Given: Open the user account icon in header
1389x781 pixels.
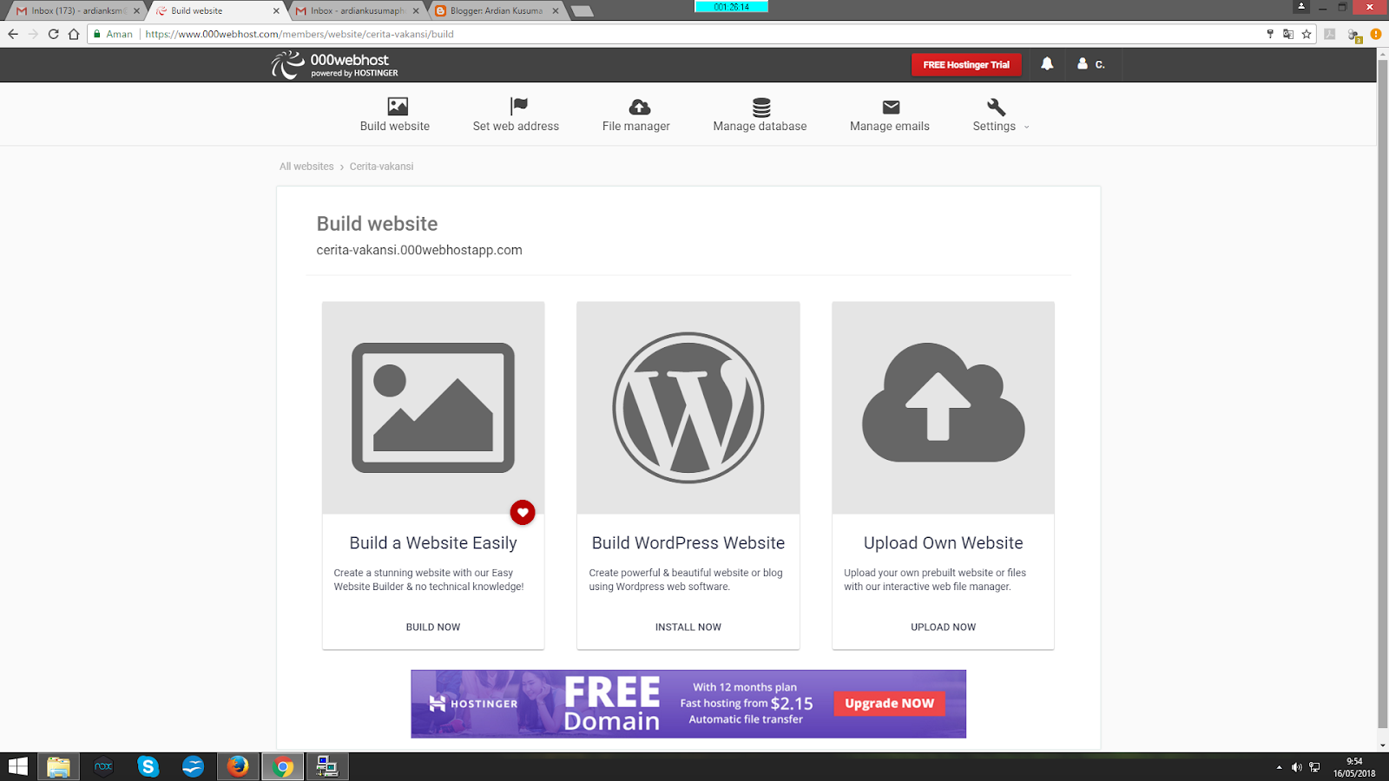Looking at the screenshot, I should point(1083,63).
